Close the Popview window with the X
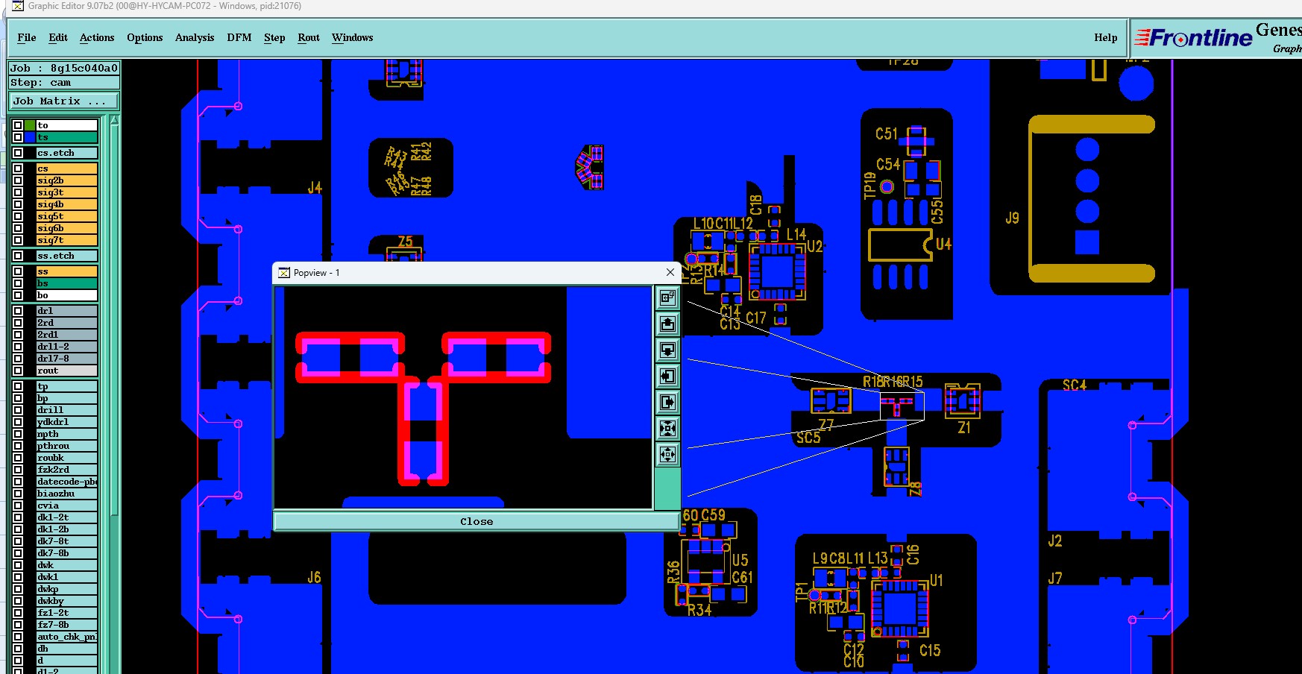 click(670, 272)
